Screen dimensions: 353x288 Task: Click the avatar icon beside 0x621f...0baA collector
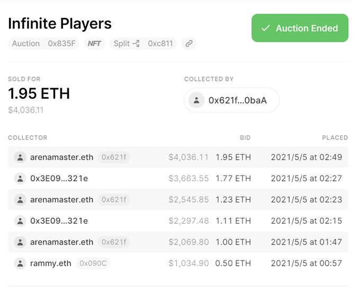tap(197, 100)
